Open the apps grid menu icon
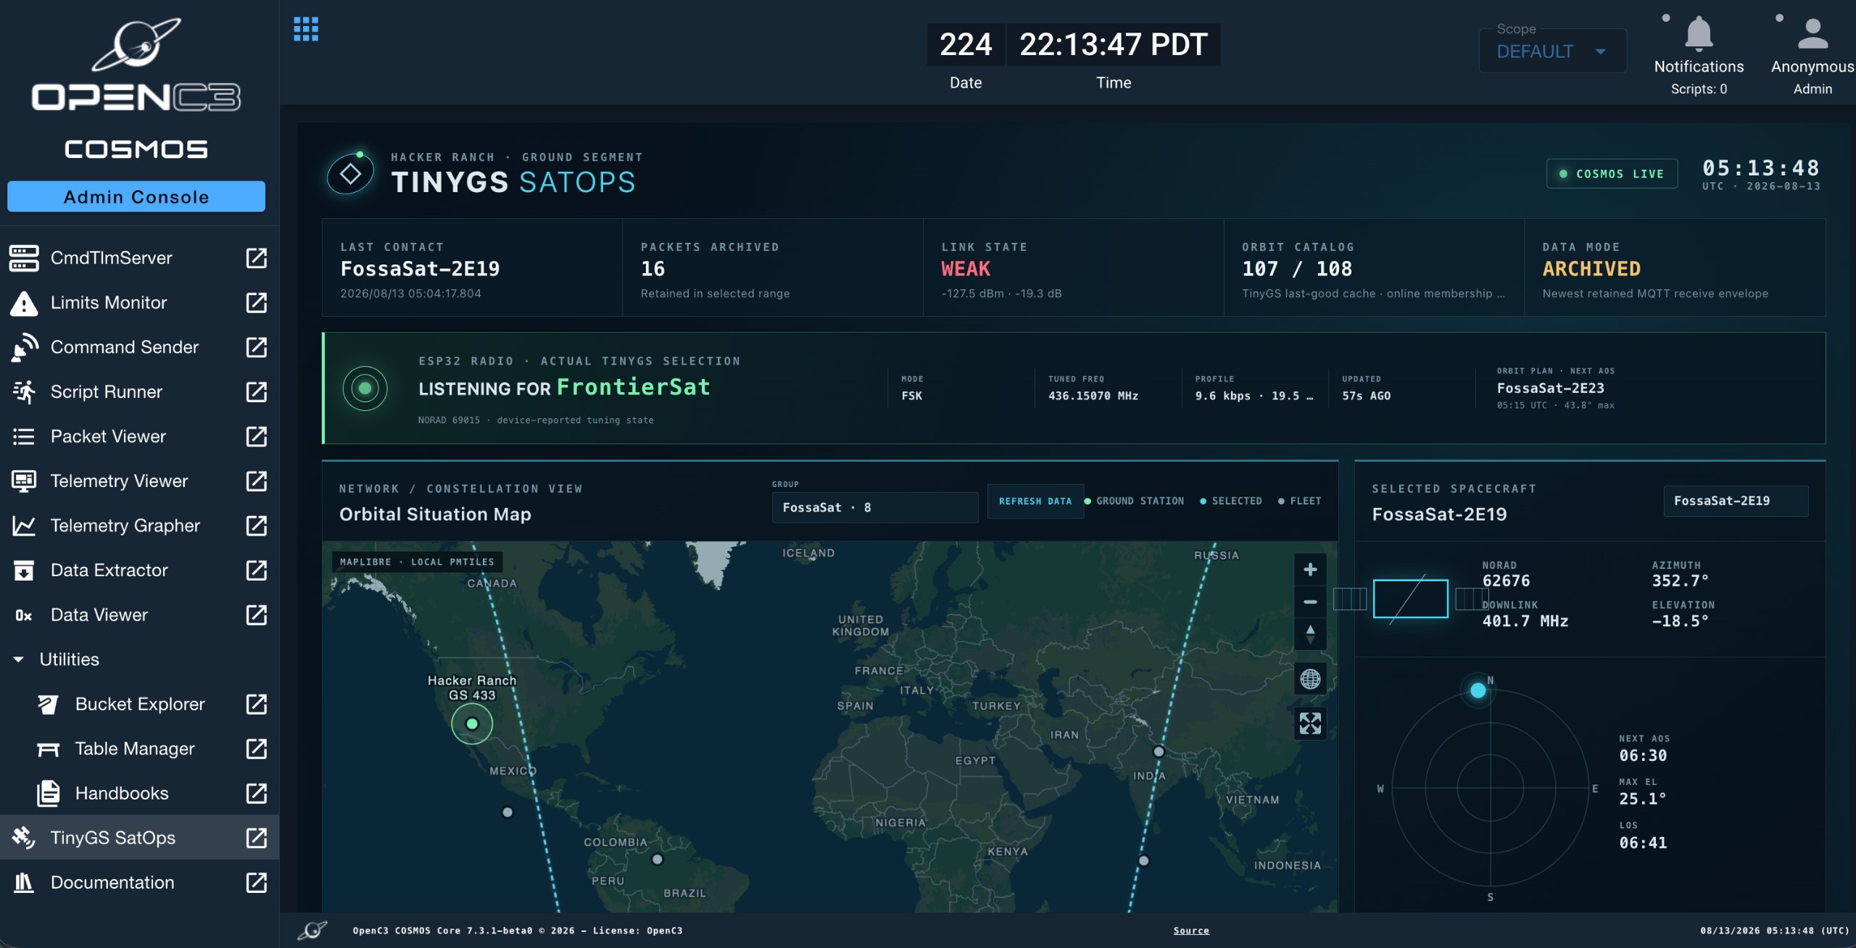The width and height of the screenshot is (1856, 948). [306, 30]
